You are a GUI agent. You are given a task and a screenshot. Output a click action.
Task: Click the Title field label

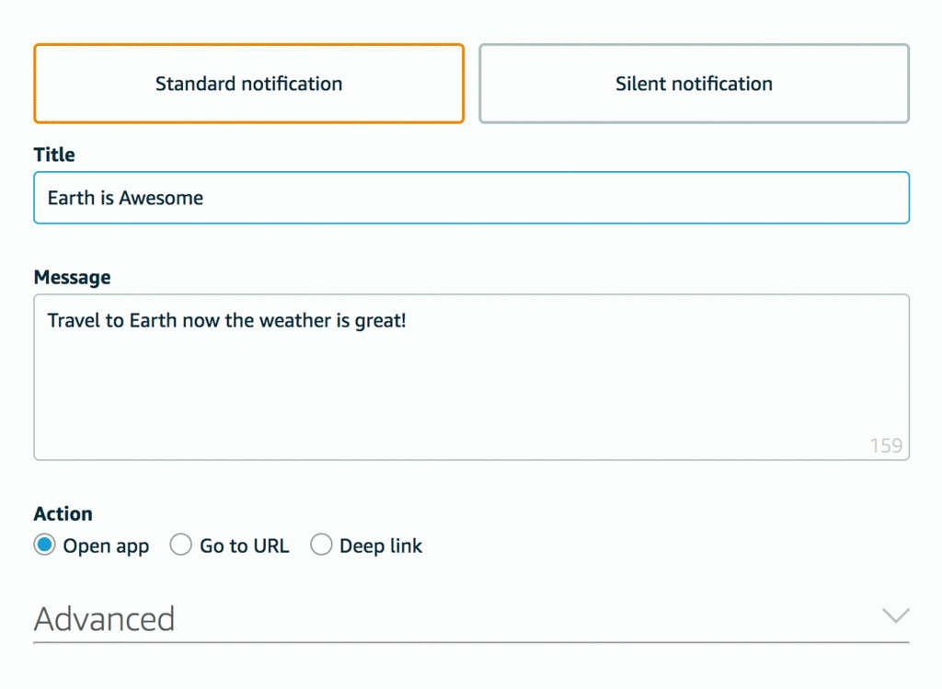pyautogui.click(x=54, y=155)
